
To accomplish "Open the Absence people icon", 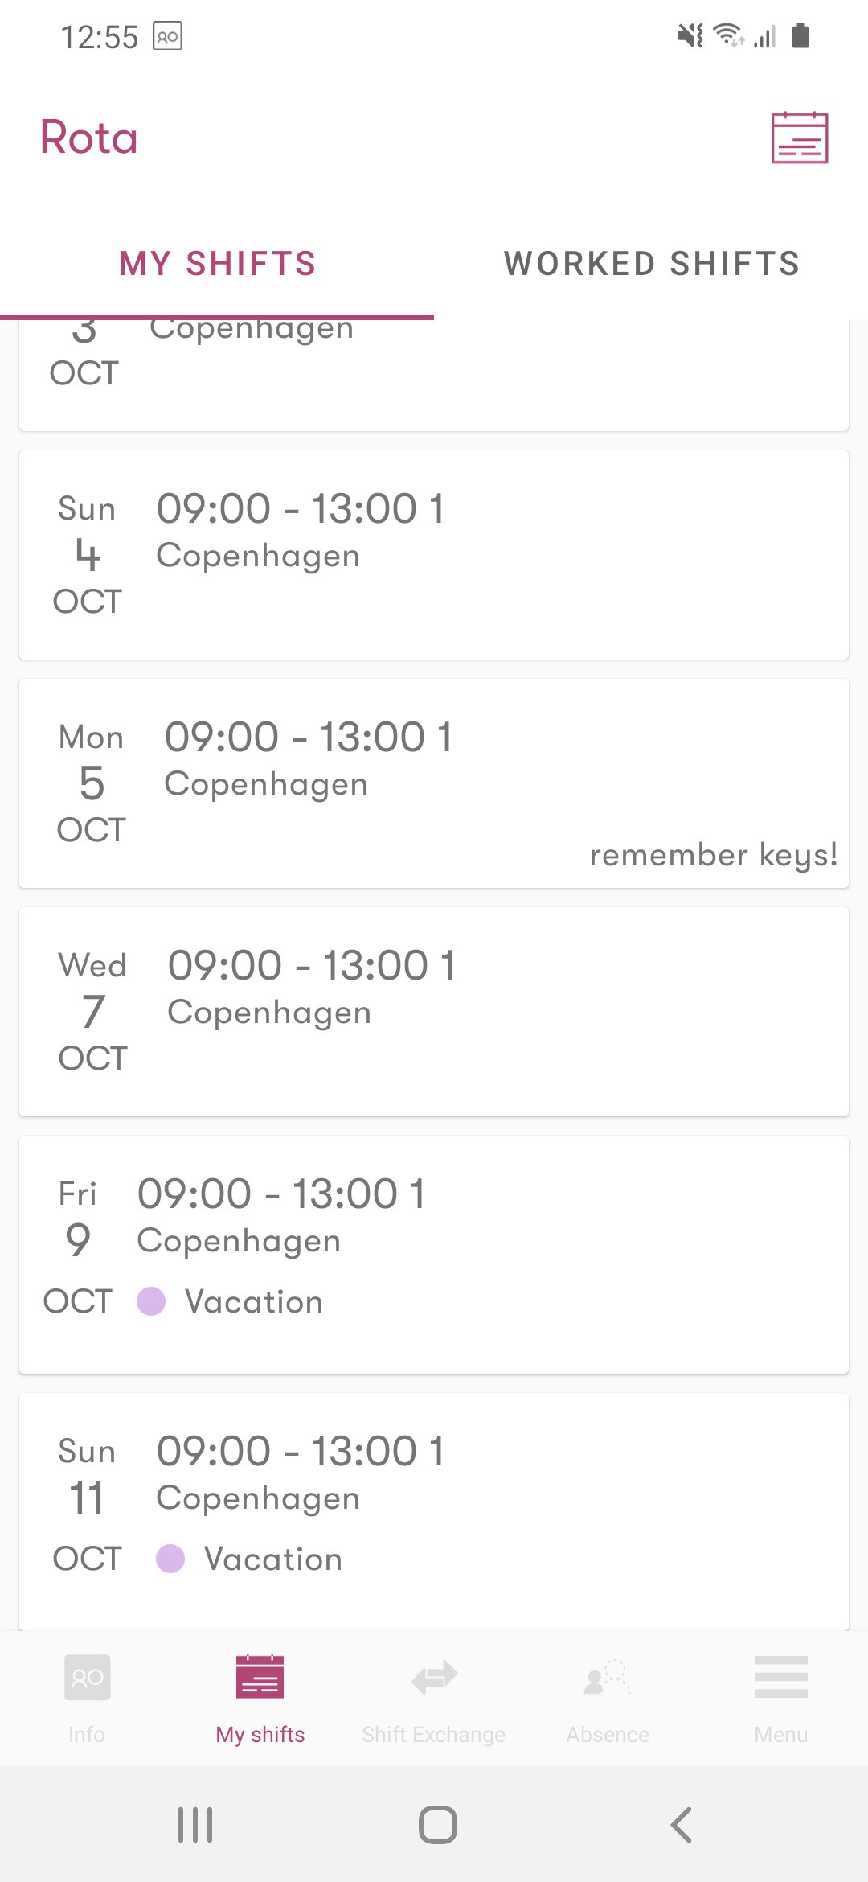I will pyautogui.click(x=608, y=1677).
